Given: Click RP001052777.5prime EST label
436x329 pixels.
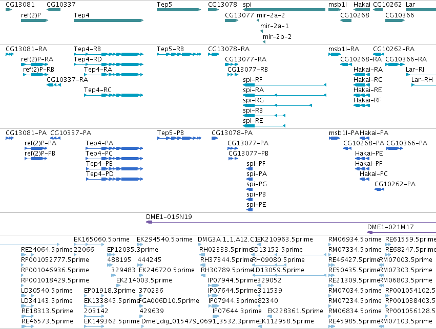Looking at the screenshot, I should tap(55, 260).
